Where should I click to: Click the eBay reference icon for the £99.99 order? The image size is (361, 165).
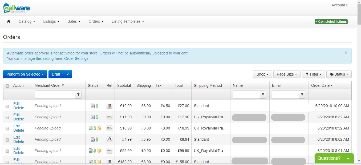[x=109, y=151]
